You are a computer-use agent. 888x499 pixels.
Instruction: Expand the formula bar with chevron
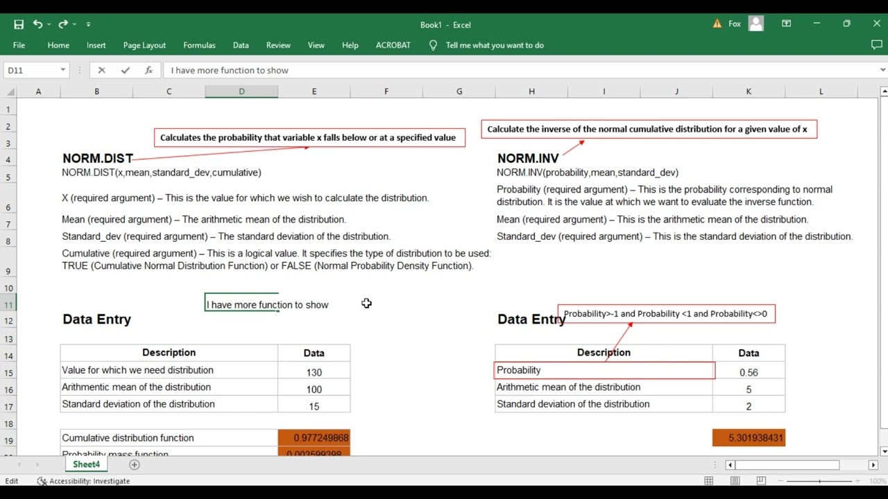(882, 70)
